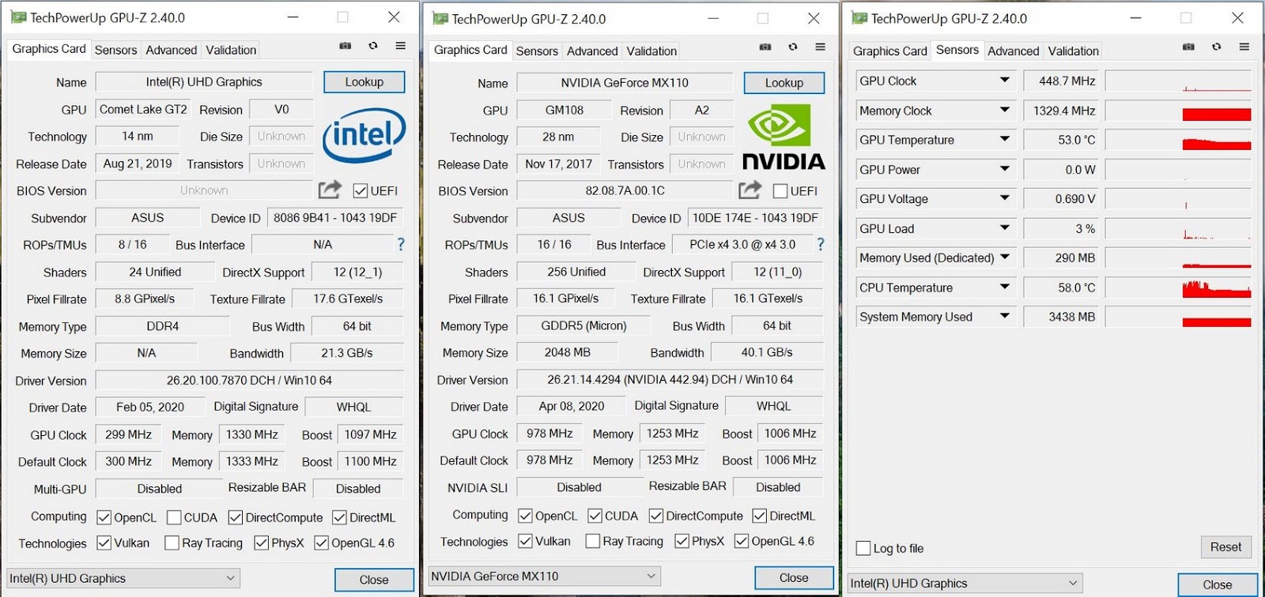Screen dimensions: 1265x597
Task: Click Close button in NVIDIA window
Action: [x=794, y=578]
